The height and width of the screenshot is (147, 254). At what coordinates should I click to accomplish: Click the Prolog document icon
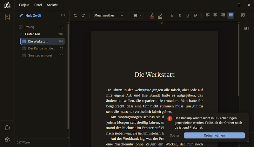click(x=21, y=27)
